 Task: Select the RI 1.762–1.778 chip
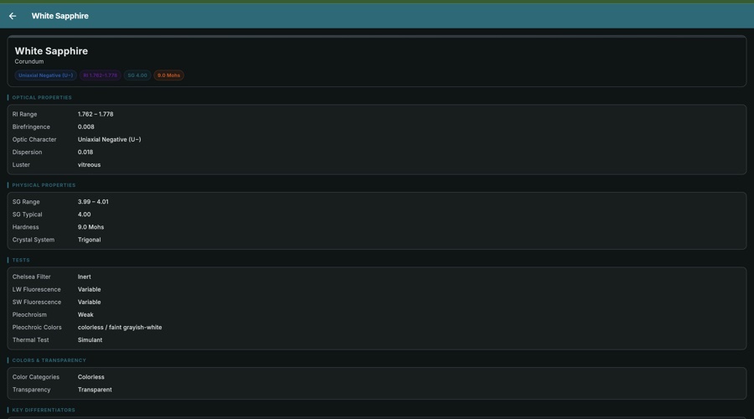pyautogui.click(x=101, y=75)
